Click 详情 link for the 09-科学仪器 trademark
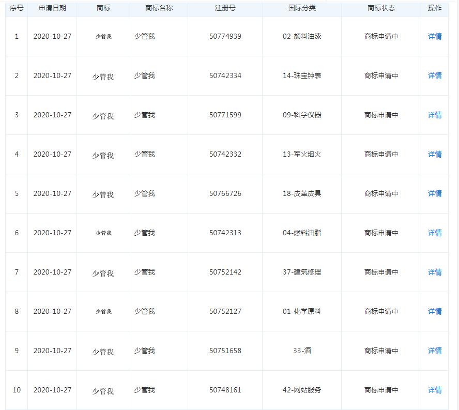The image size is (459, 410). coord(434,115)
